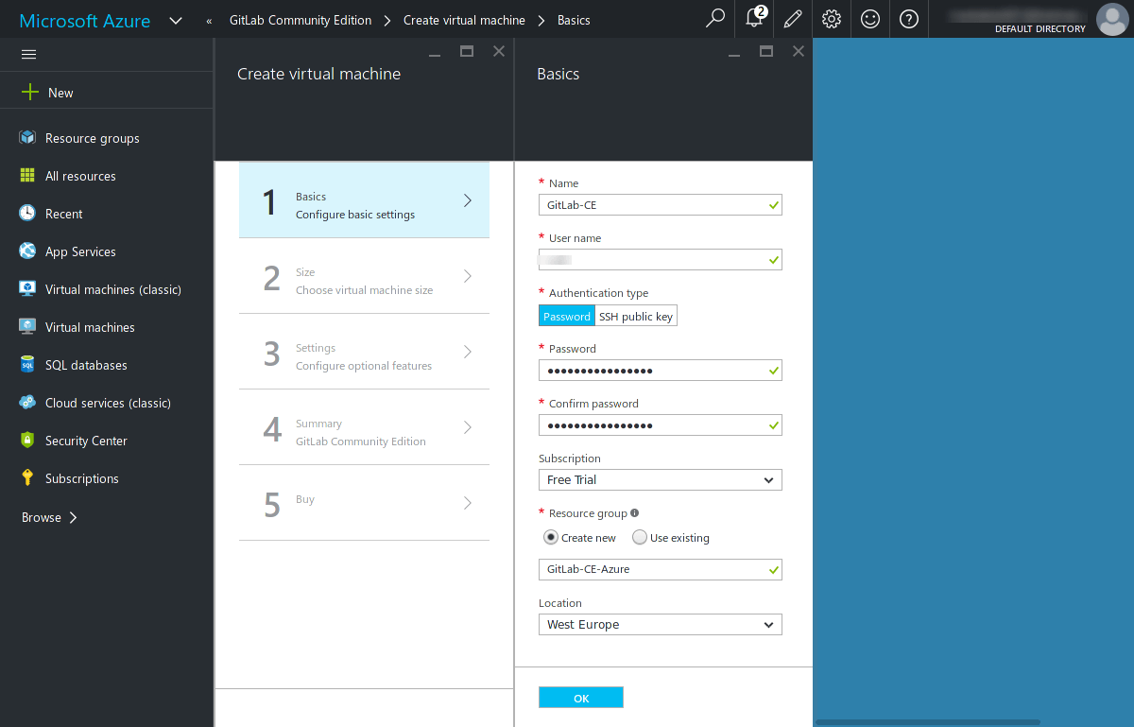
Task: Open the help question mark menu
Action: coord(908,19)
